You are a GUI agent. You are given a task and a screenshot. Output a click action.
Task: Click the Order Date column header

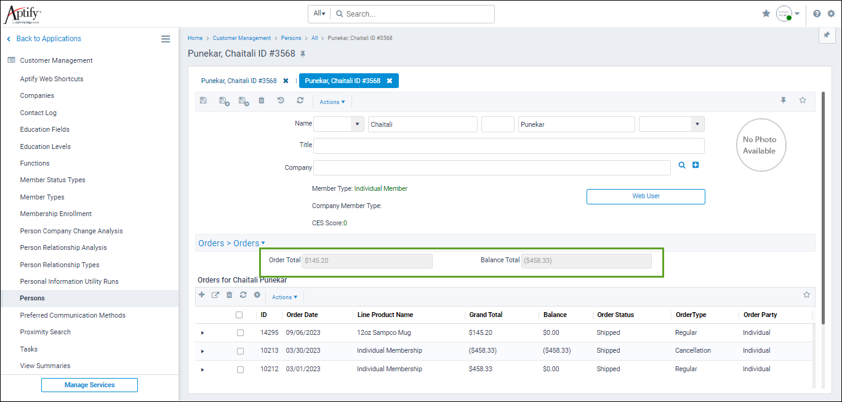pyautogui.click(x=302, y=315)
